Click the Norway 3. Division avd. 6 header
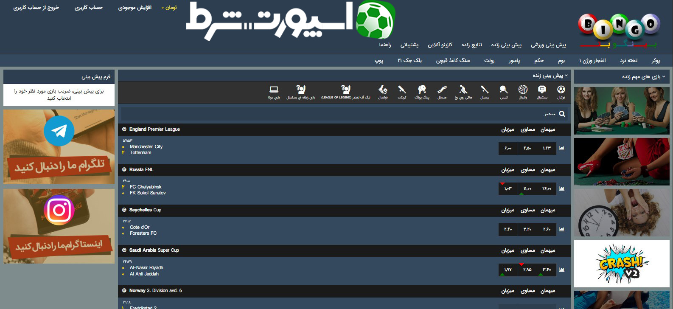 click(344, 291)
